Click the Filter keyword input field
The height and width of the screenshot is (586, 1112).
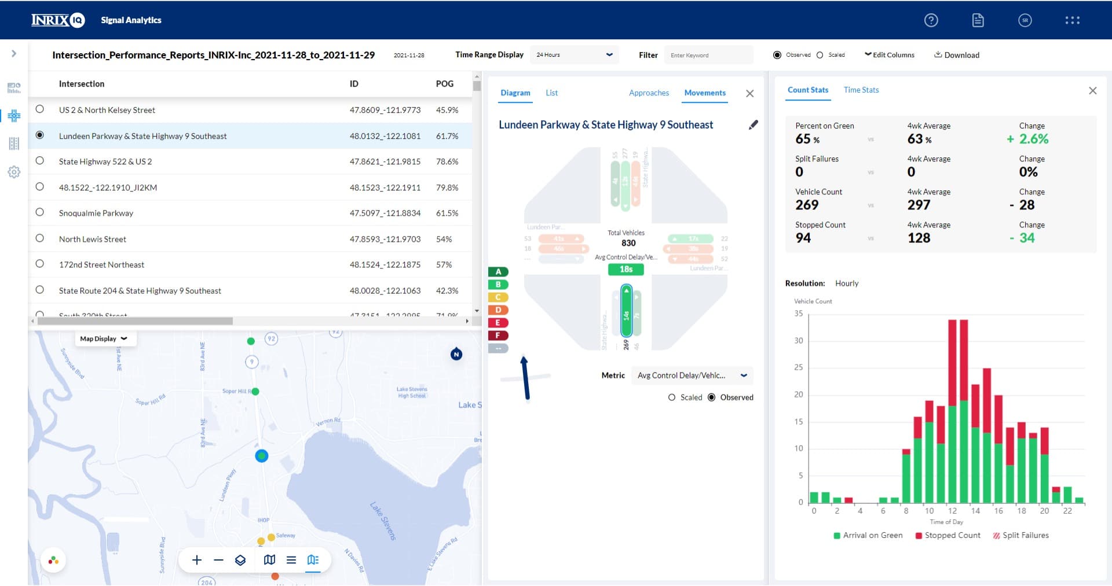click(x=708, y=55)
